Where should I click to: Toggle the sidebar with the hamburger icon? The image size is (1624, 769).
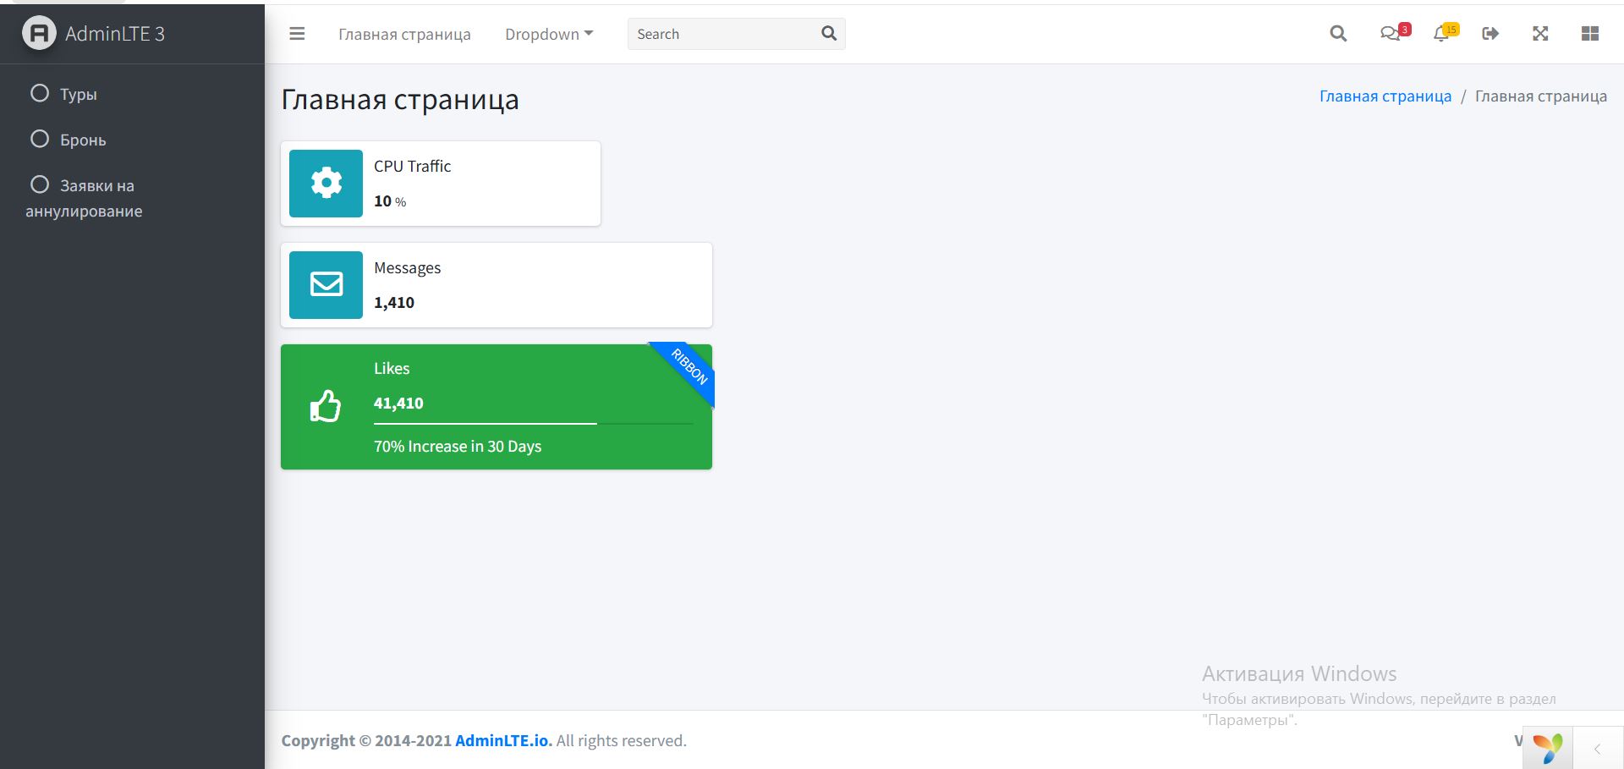coord(297,34)
